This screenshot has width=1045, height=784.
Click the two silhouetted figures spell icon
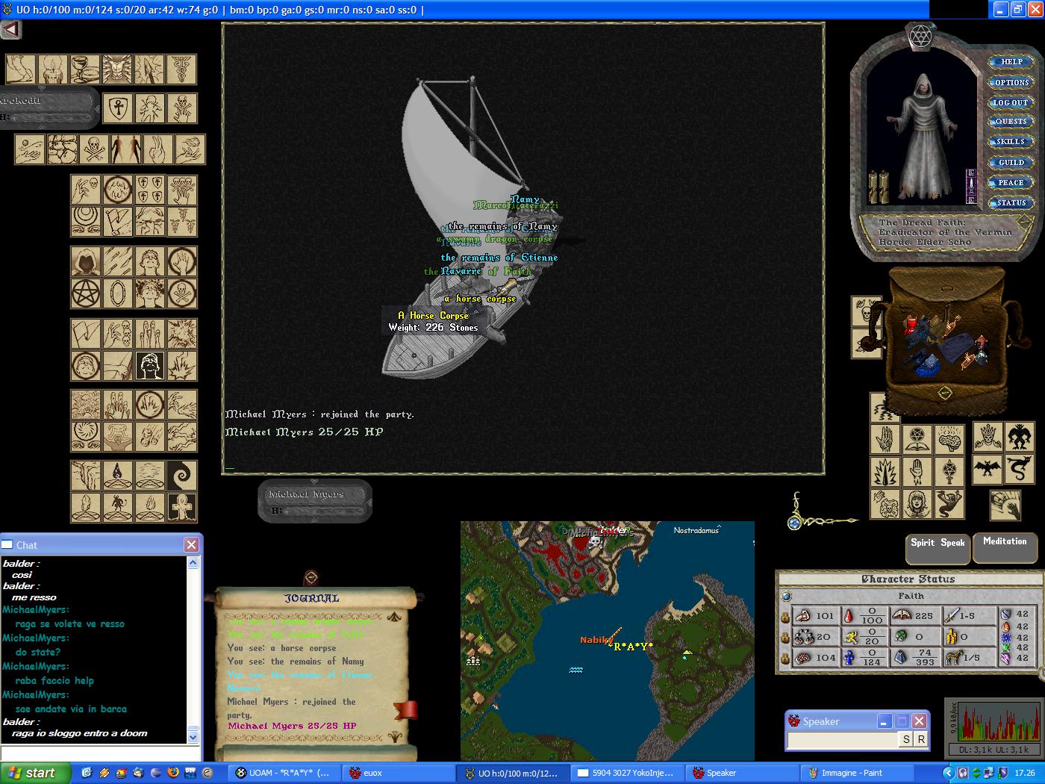tap(125, 149)
